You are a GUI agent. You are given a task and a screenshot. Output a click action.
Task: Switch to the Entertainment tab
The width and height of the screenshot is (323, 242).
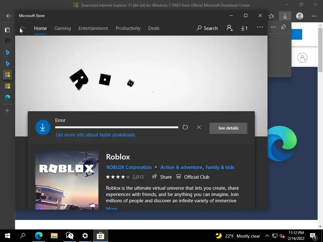click(93, 28)
